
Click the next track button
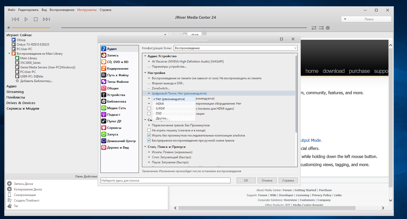(x=46, y=19)
